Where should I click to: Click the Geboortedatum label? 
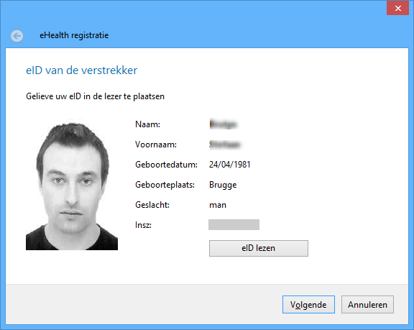tap(166, 165)
